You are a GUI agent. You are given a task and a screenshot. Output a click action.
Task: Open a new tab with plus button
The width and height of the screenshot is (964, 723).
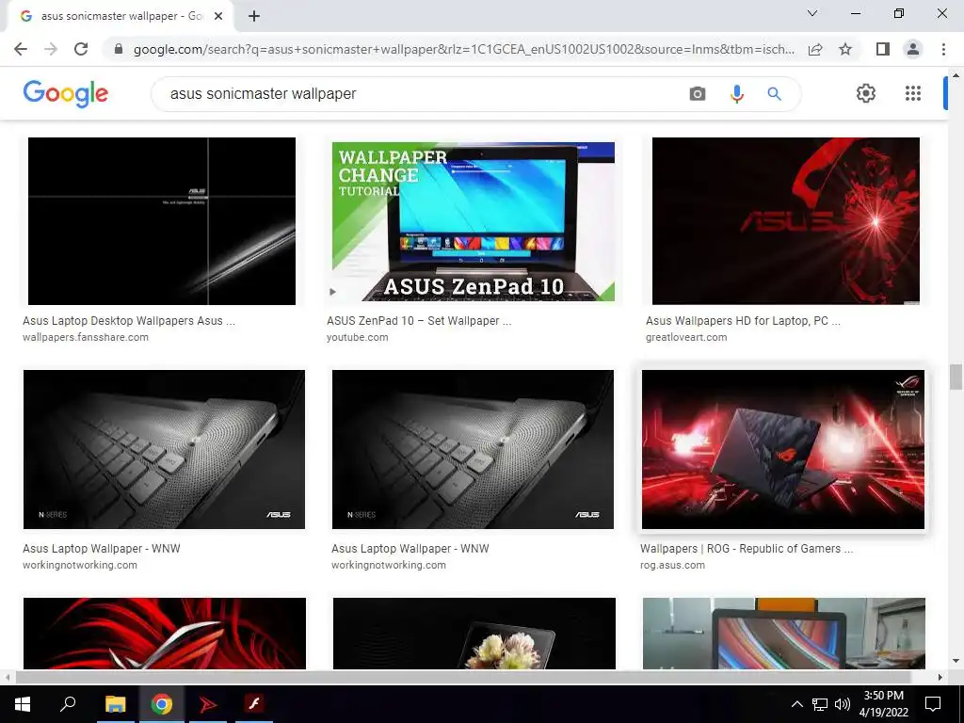254,16
